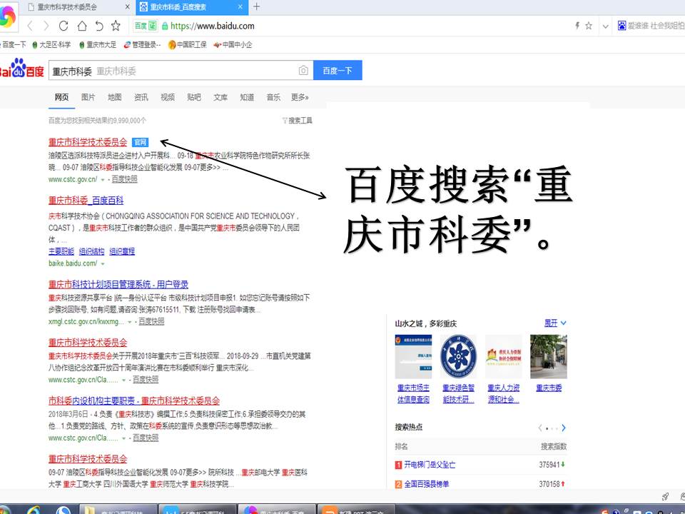Expand the address bar dropdown arrow
Image resolution: width=685 pixels, height=514 pixels.
[605, 26]
